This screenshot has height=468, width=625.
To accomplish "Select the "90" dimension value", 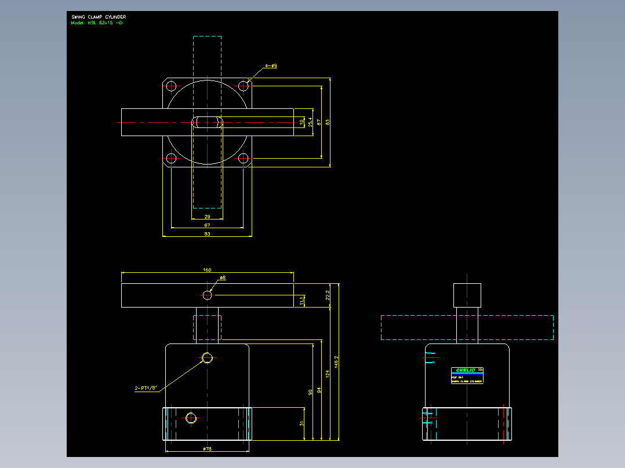I will [310, 392].
